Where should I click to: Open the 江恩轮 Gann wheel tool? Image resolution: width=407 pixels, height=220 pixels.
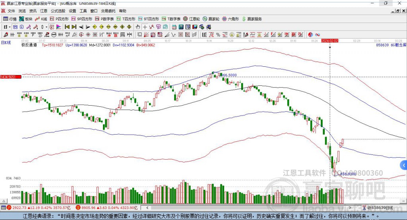click(x=194, y=19)
